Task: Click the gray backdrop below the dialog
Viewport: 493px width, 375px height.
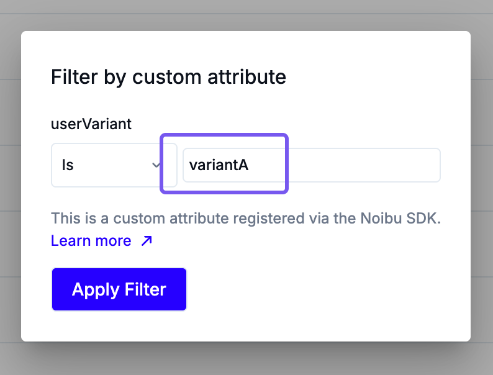Action: [246, 358]
